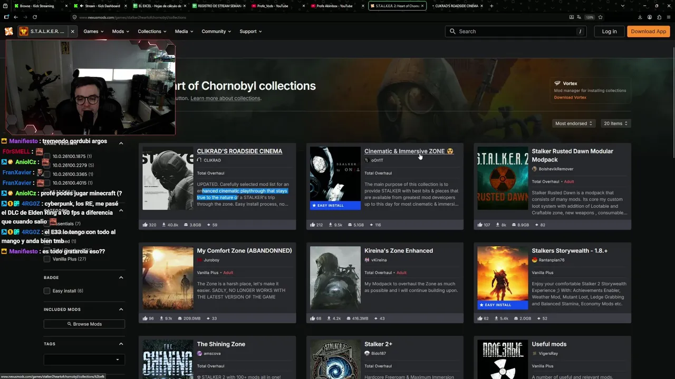Screen dimensions: 675x379
Task: Collapse the Category filter section
Action: tap(121, 211)
